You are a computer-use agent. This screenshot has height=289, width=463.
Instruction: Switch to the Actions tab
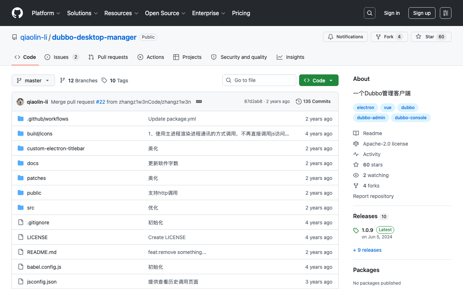[151, 57]
